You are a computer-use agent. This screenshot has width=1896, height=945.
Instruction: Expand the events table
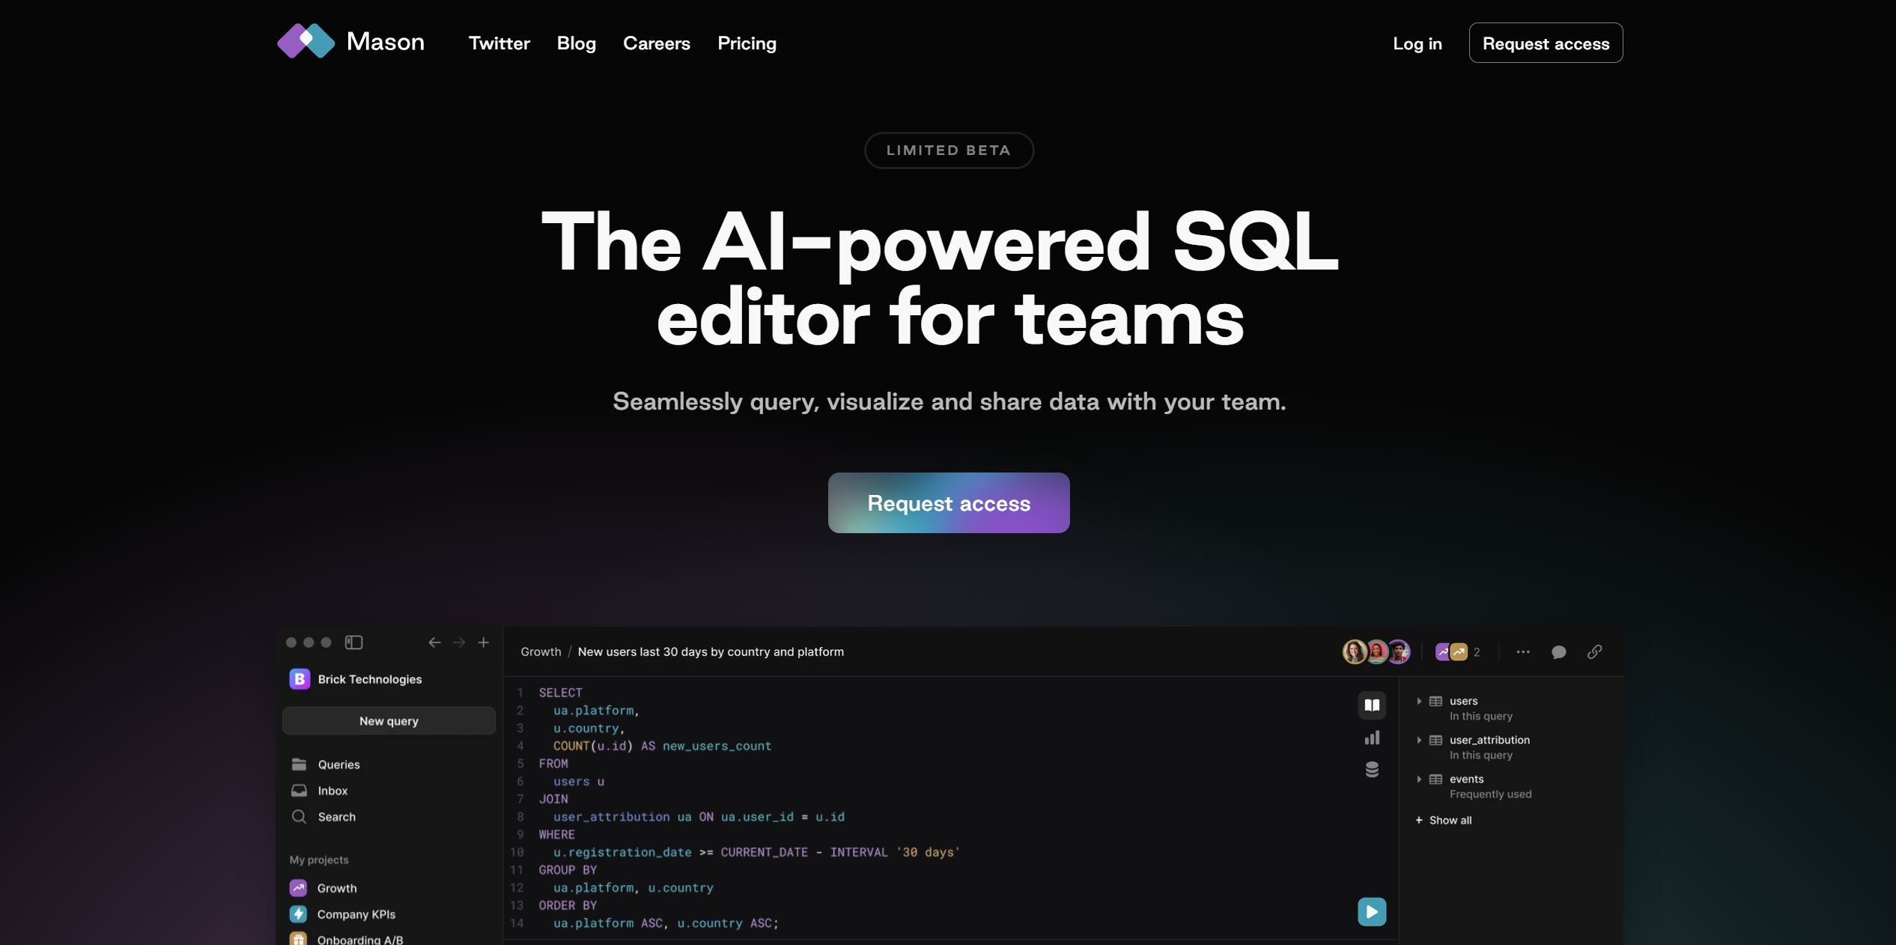tap(1419, 780)
